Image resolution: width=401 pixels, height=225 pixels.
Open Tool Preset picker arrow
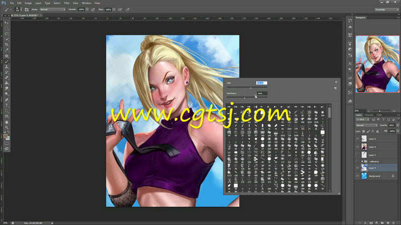coord(11,9)
